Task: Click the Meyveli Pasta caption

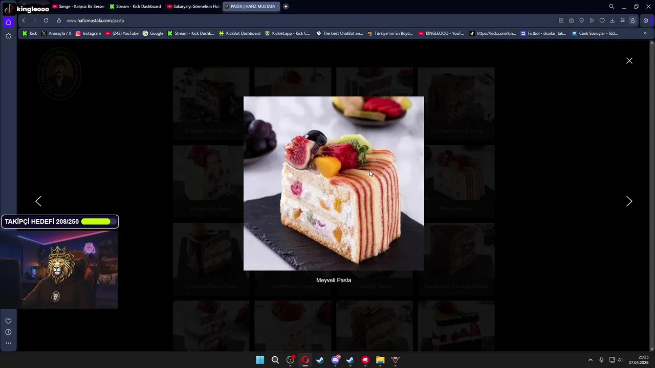Action: [x=334, y=280]
